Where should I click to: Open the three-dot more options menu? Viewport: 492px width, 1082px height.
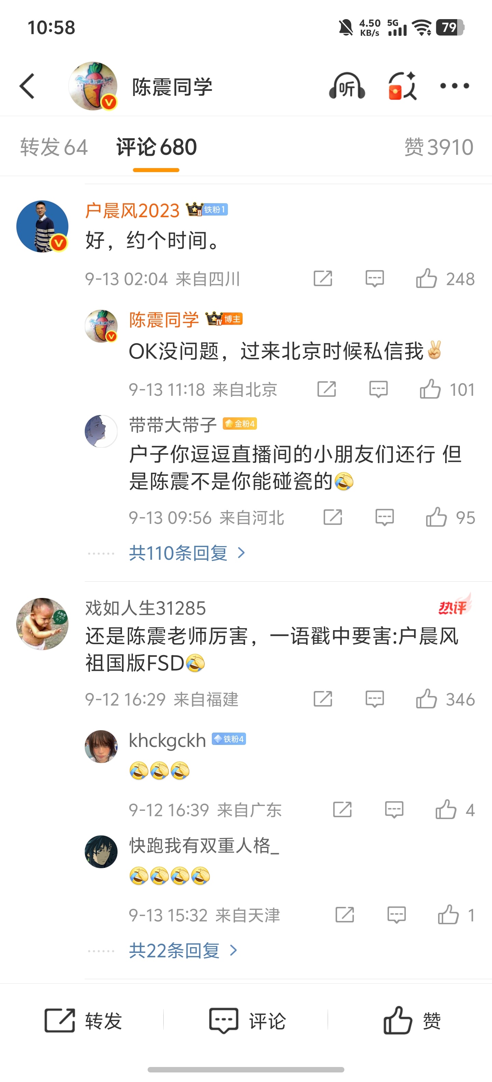[454, 86]
